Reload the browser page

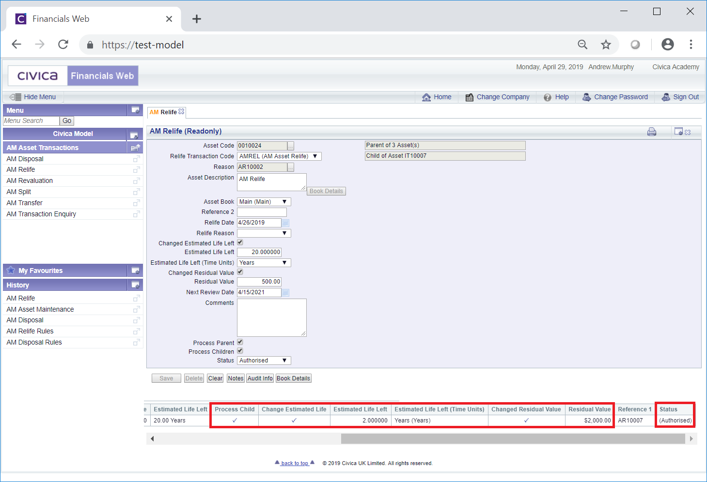coord(63,45)
